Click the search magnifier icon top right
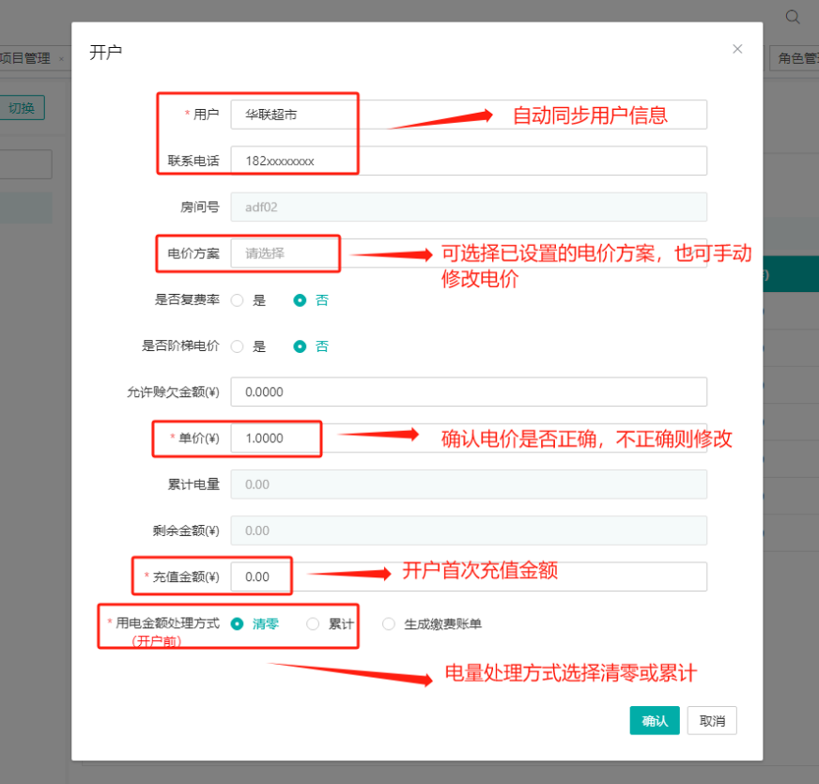This screenshot has width=819, height=784. [794, 16]
